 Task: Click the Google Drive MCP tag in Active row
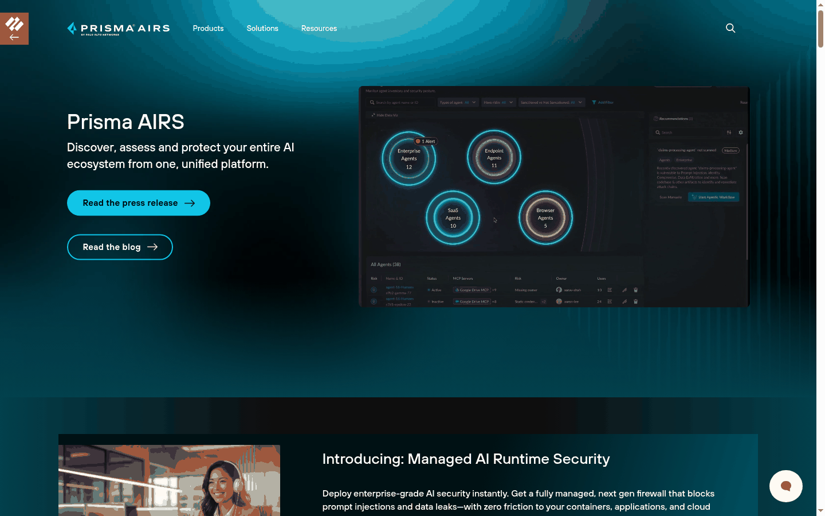(472, 290)
